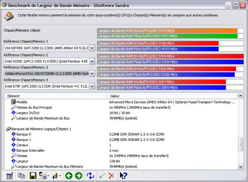
Task: Click red Int Buff'd iSSE2 5704 MB/s bar
Action: pos(170,56)
